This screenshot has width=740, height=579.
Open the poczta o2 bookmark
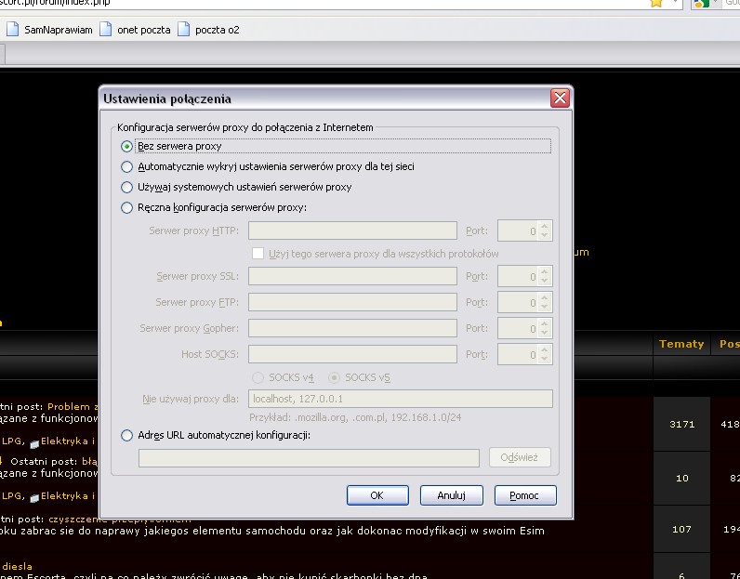[208, 30]
